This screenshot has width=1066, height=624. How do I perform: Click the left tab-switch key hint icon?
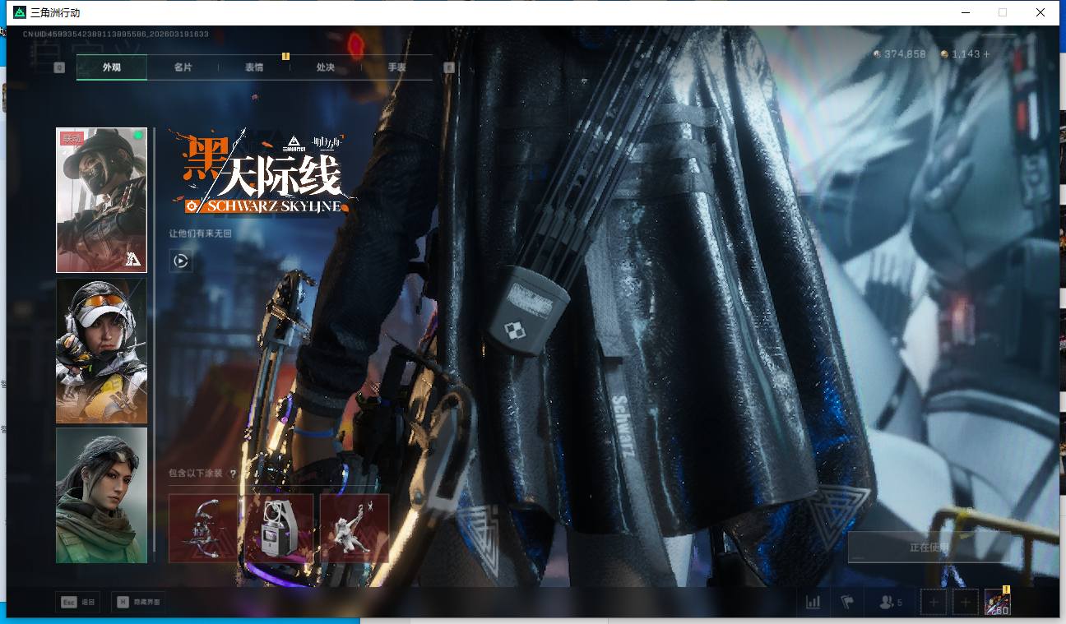[x=59, y=67]
